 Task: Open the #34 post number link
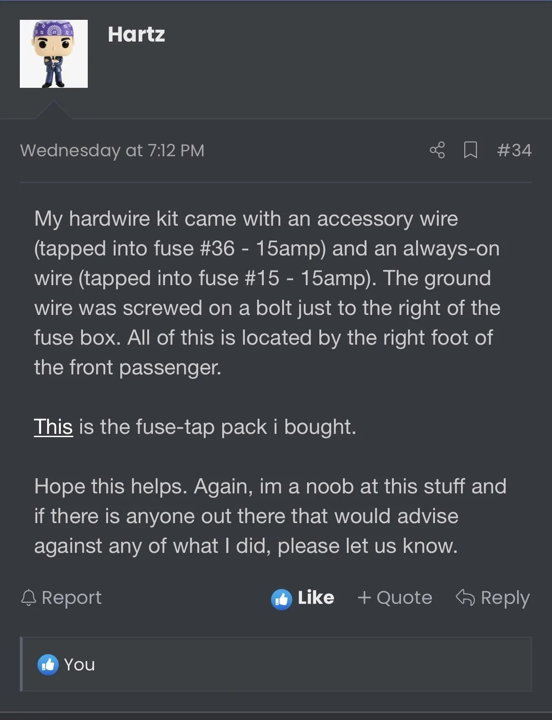pos(514,150)
